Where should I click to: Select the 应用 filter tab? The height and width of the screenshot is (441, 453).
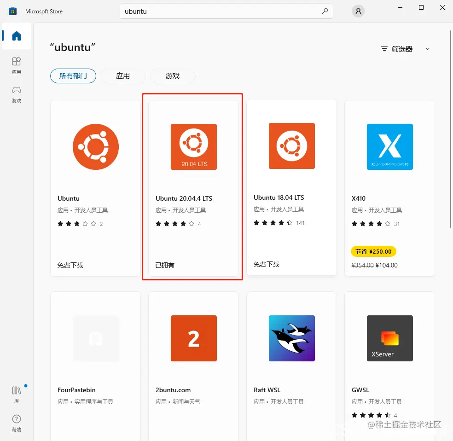tap(123, 76)
